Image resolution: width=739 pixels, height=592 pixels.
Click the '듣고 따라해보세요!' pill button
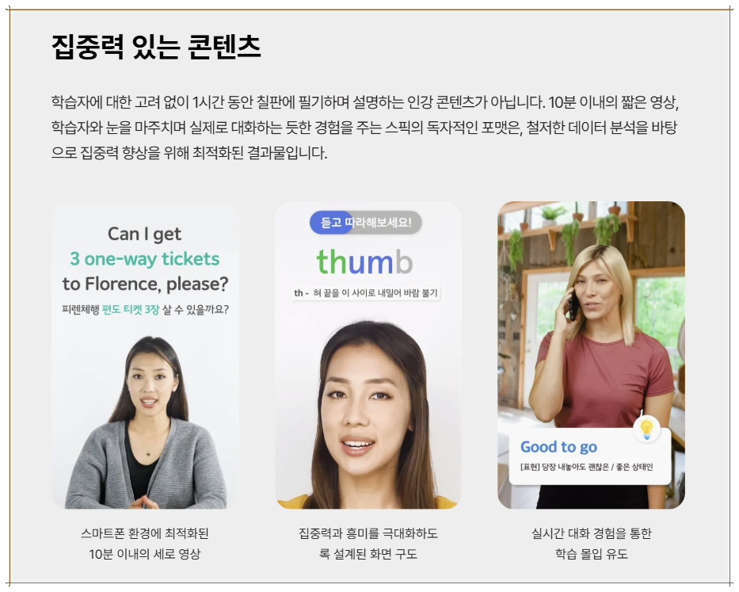click(365, 222)
